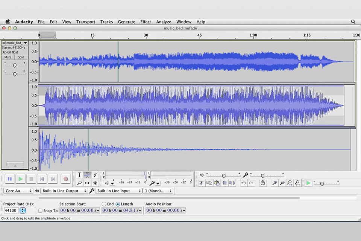Viewport: 361px width, 241px height.
Task: Select the Envelope tool
Action: (87, 175)
